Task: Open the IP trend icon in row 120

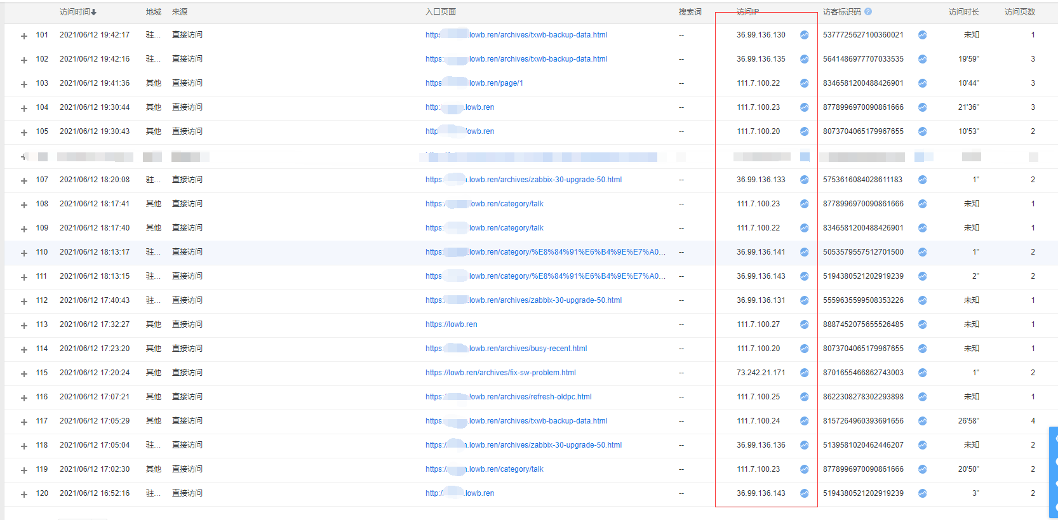Action: point(804,493)
